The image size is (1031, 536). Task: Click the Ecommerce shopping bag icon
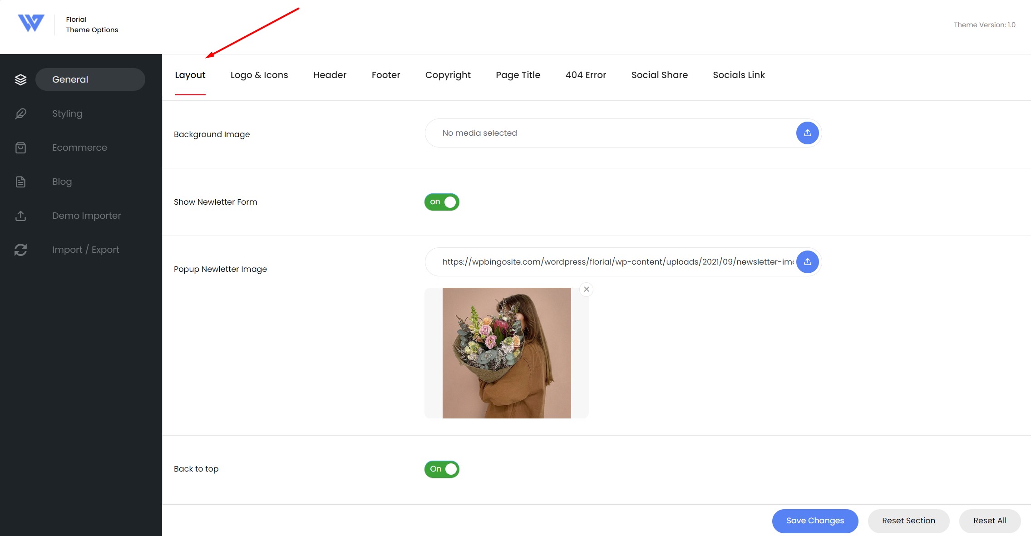20,148
